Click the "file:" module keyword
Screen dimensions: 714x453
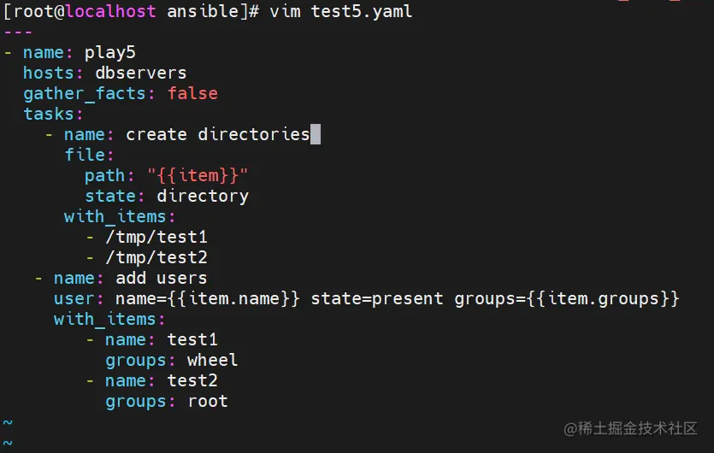pyautogui.click(x=89, y=155)
